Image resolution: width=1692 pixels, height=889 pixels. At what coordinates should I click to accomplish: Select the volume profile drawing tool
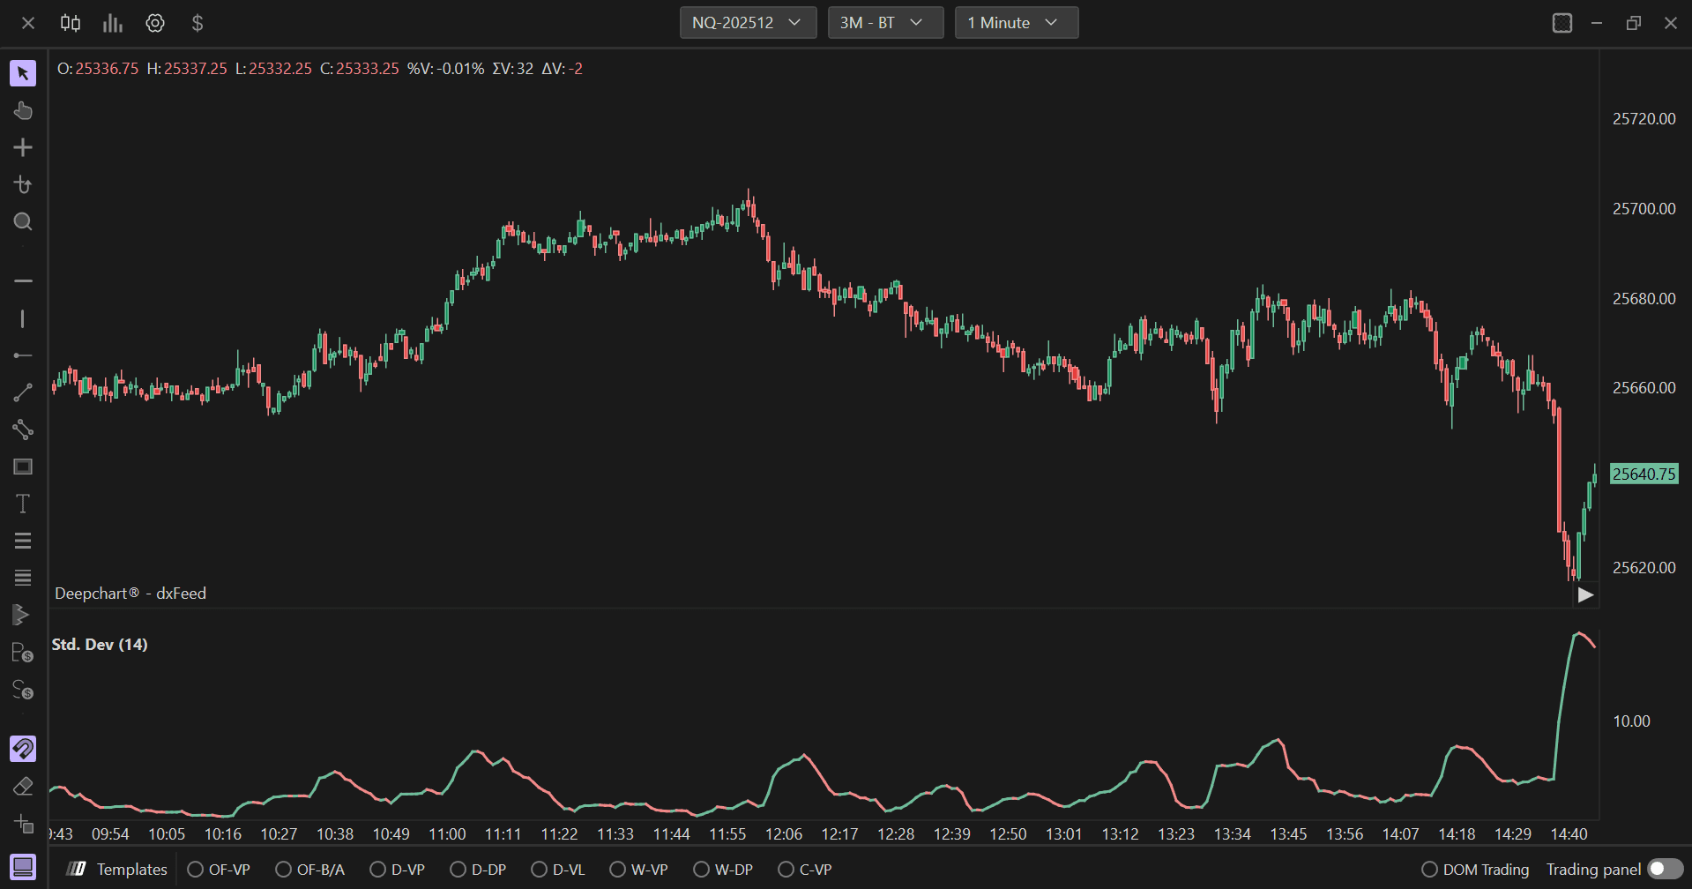click(21, 615)
